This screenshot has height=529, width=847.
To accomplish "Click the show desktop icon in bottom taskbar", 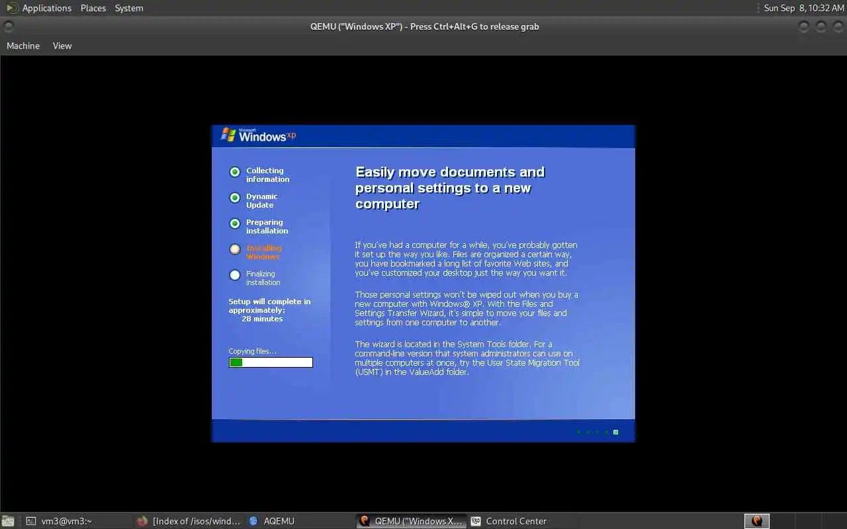I will 8,521.
